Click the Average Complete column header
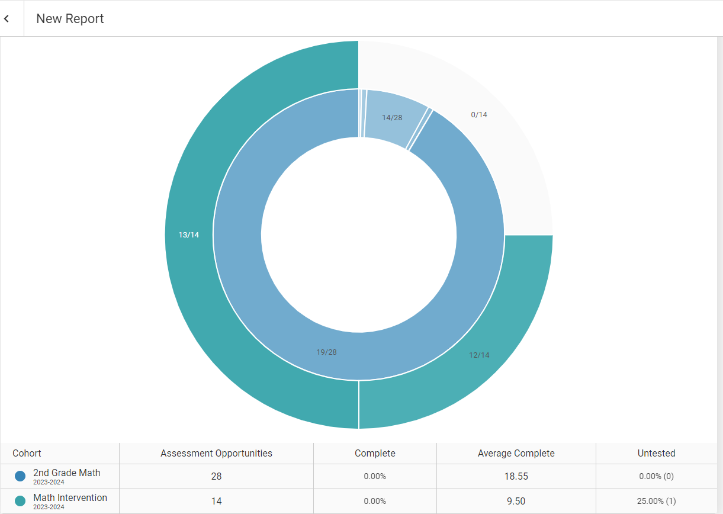 click(x=516, y=453)
